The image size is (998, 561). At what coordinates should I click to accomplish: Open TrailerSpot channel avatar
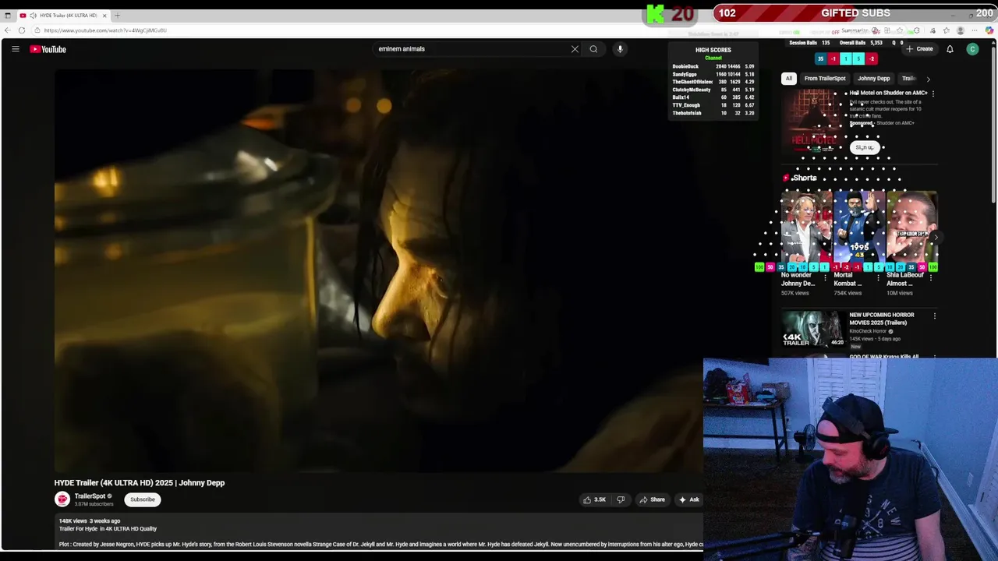click(x=62, y=499)
